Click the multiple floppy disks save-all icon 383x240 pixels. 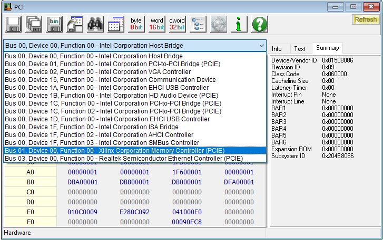pyautogui.click(x=34, y=24)
